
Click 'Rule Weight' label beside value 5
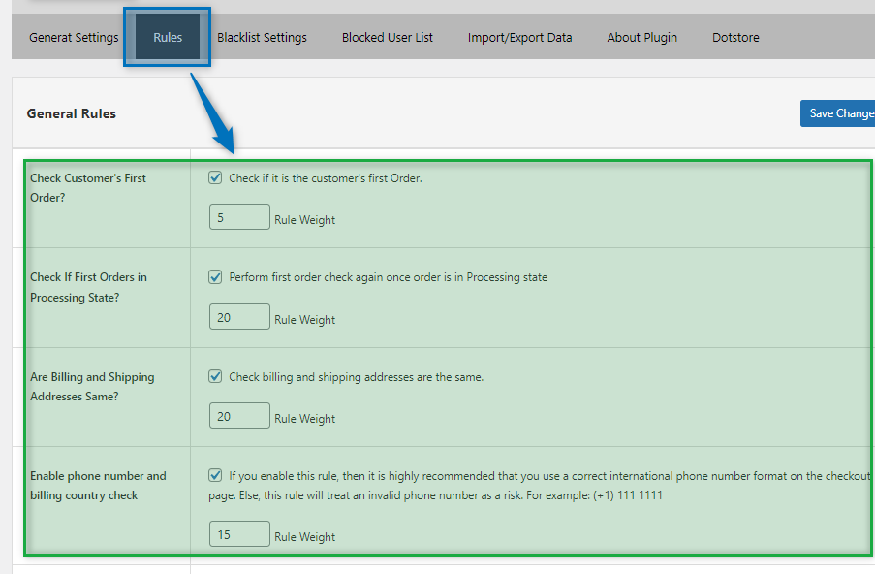tap(304, 220)
